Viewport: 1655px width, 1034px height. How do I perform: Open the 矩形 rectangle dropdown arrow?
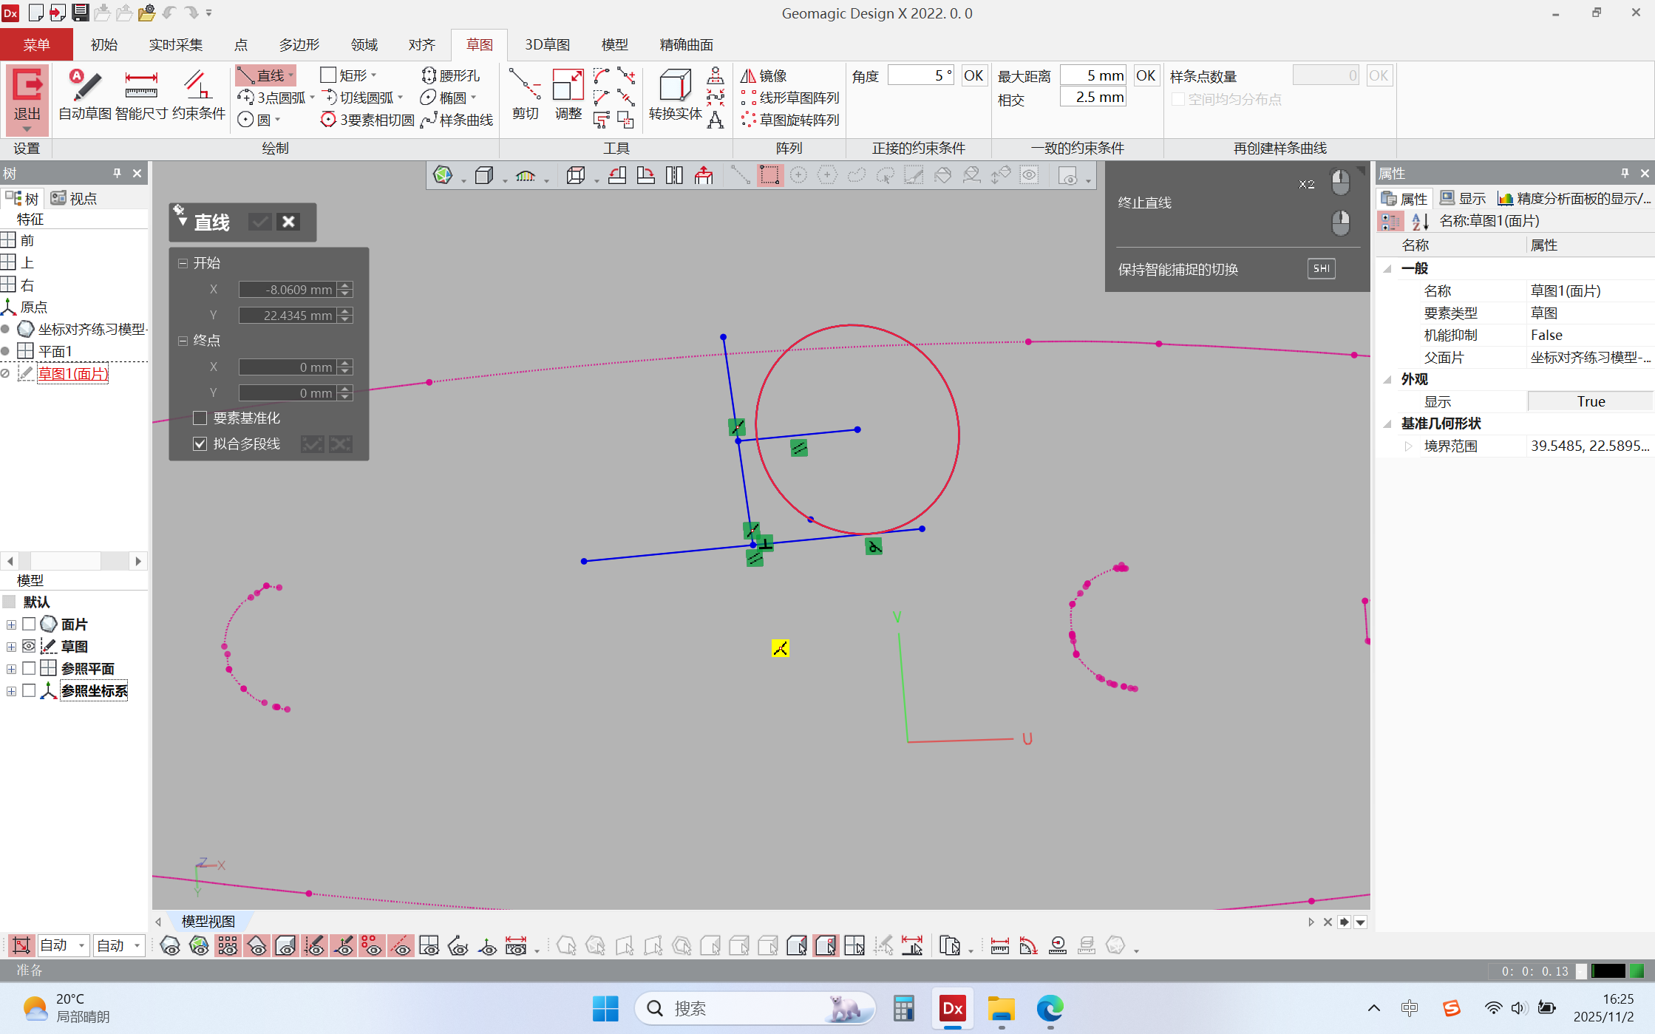point(374,75)
